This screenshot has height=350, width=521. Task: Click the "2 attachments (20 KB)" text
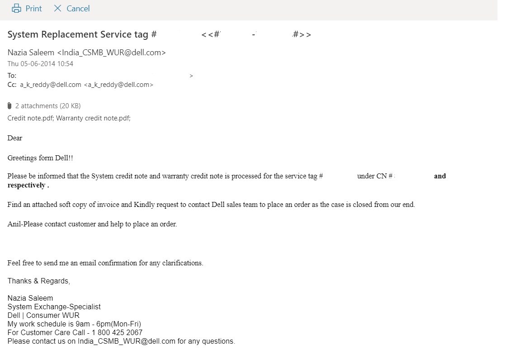click(48, 106)
